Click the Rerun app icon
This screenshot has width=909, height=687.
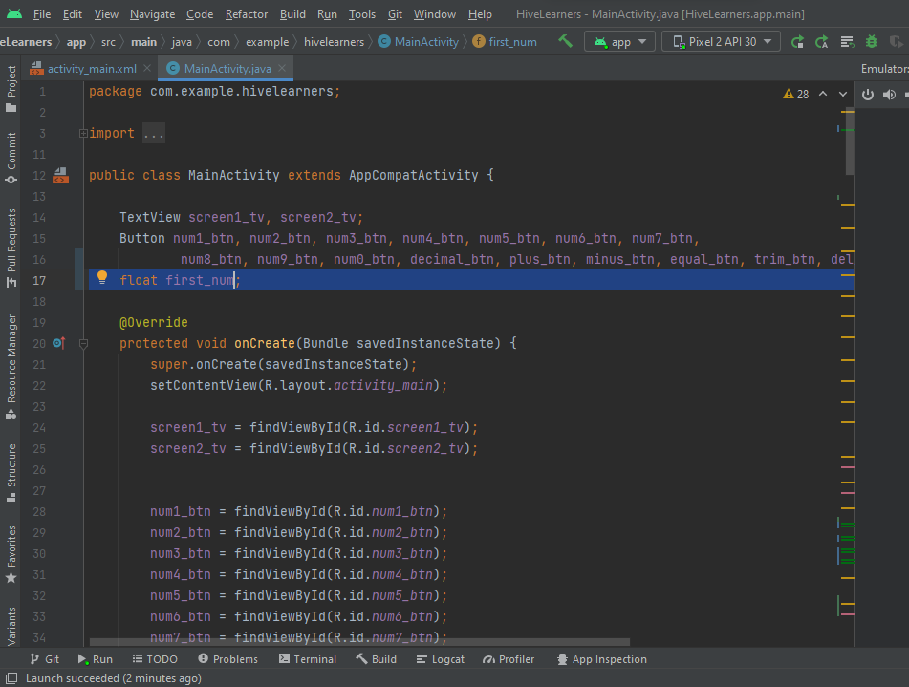pyautogui.click(x=798, y=42)
